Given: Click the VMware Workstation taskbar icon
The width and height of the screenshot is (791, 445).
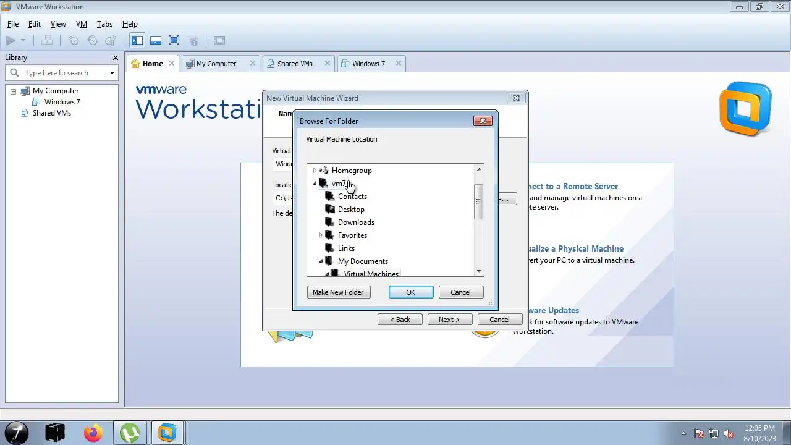Looking at the screenshot, I should [167, 433].
